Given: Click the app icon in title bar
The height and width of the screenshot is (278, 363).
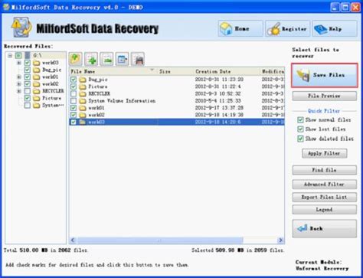Looking at the screenshot, I should pyautogui.click(x=6, y=7).
